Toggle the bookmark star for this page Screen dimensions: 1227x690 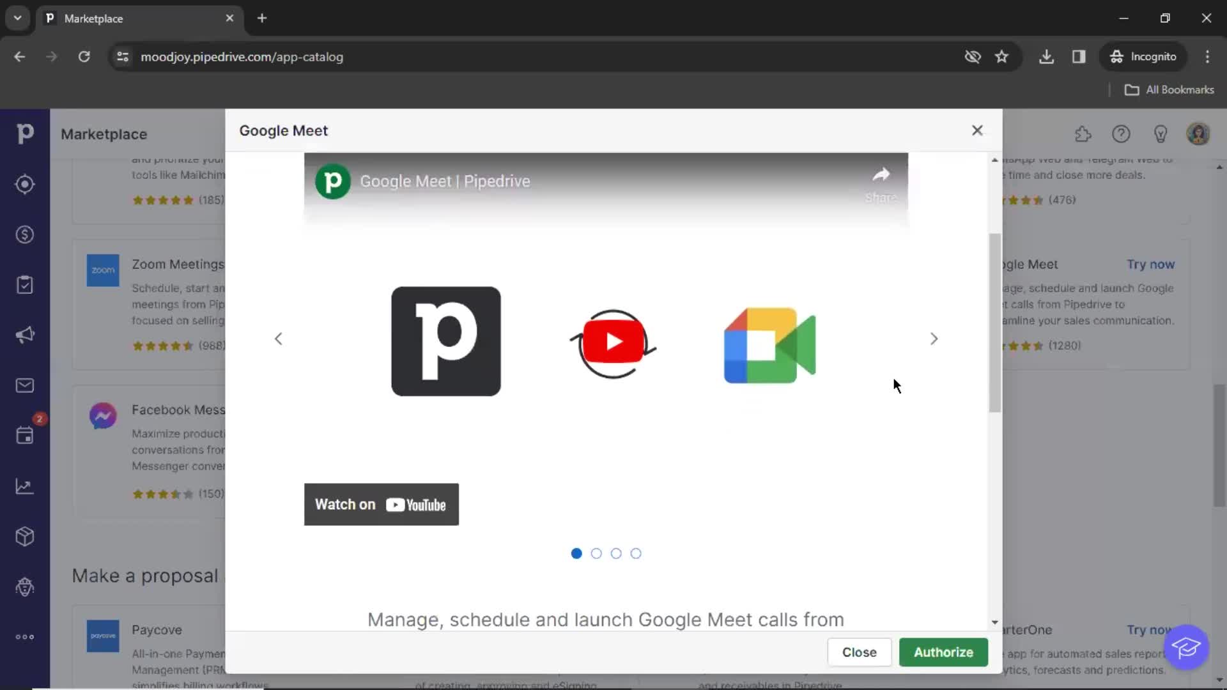click(x=1002, y=56)
